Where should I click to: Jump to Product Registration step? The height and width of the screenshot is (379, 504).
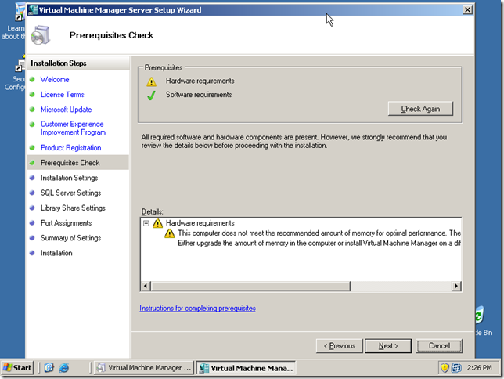(x=70, y=148)
